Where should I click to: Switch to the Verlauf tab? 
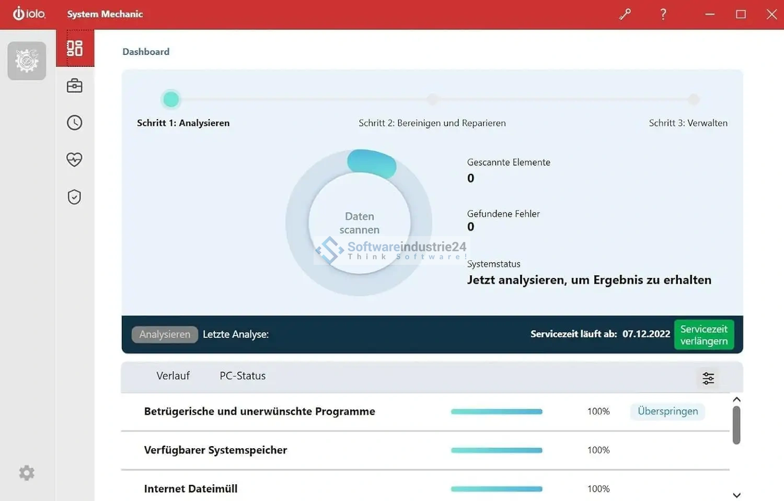click(x=173, y=376)
